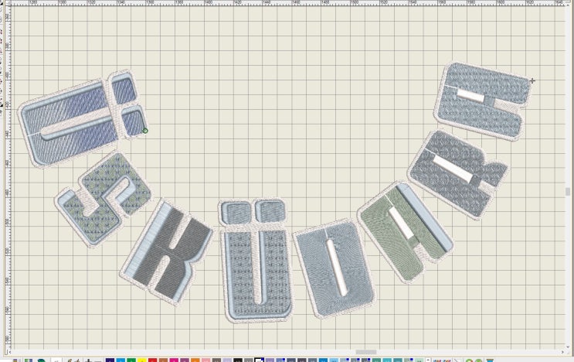The width and height of the screenshot is (574, 362).
Task: Select the green letter A embroidery object
Action: (405, 233)
